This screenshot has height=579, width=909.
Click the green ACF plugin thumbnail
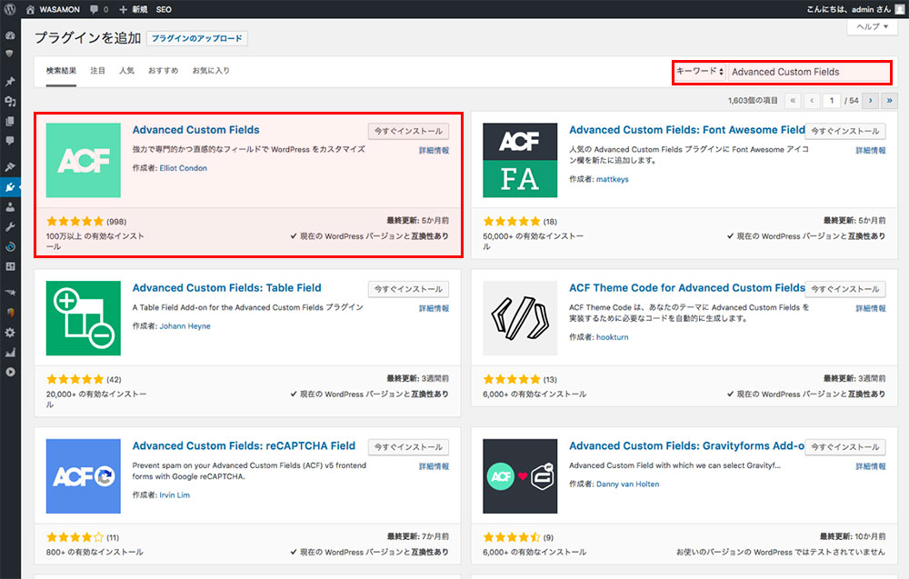click(x=84, y=160)
